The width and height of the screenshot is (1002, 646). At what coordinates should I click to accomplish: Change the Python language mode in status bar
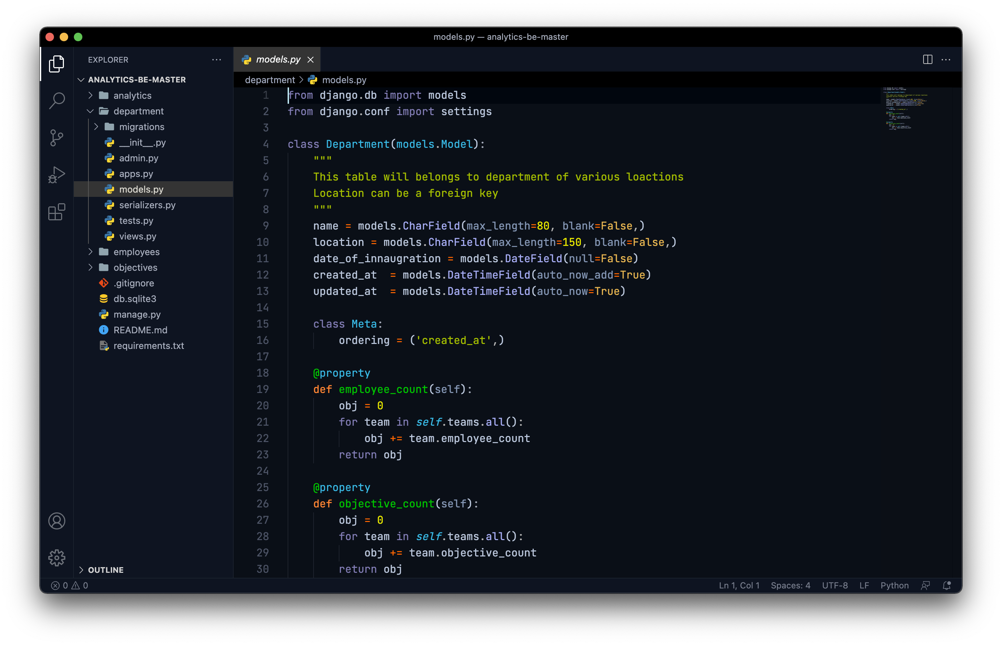(x=894, y=585)
